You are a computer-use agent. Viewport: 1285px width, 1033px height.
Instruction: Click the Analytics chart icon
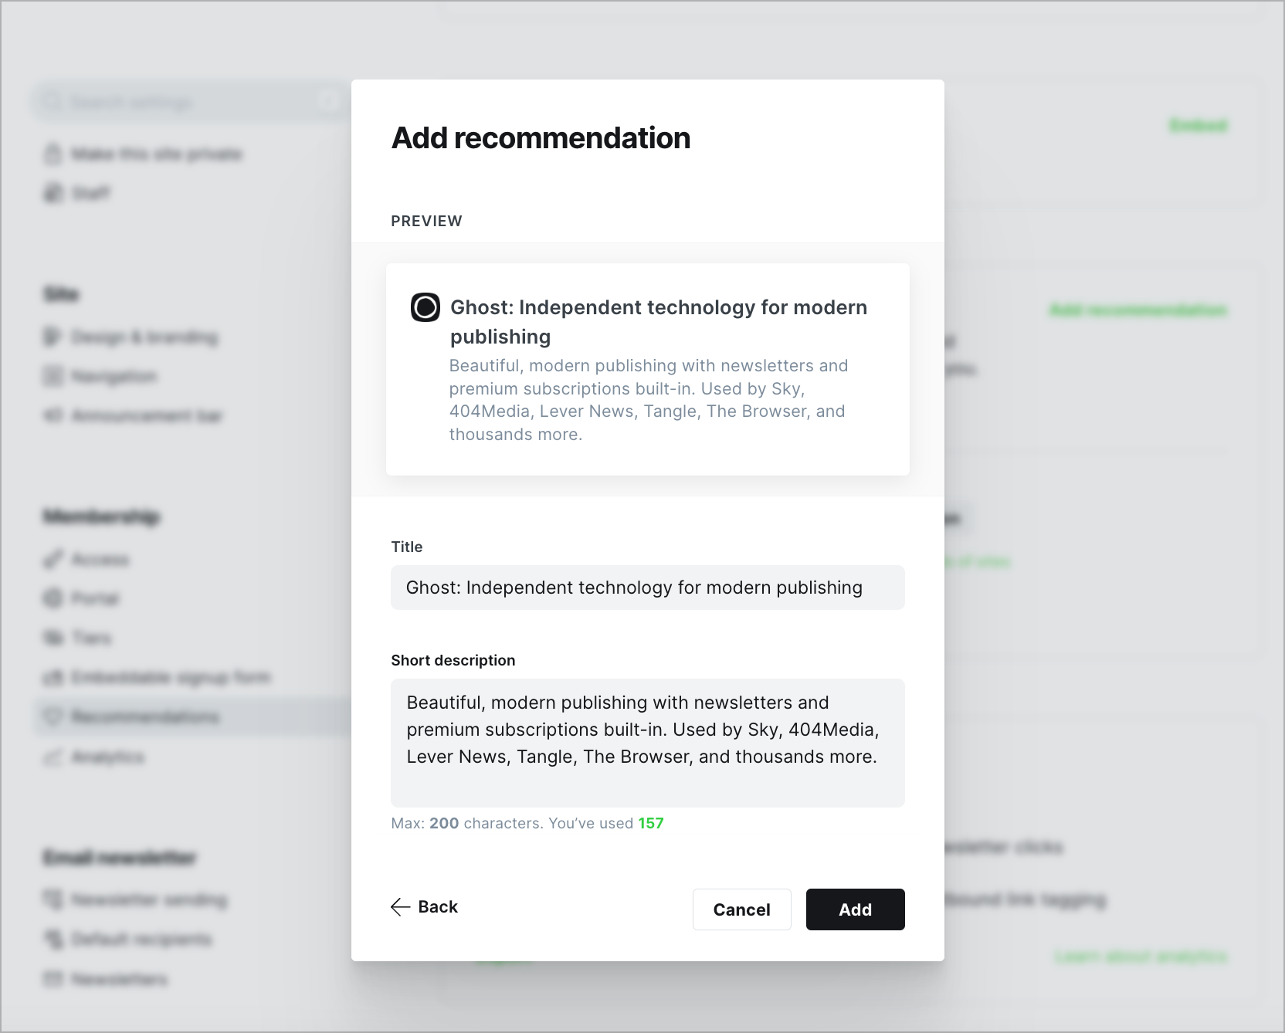[51, 757]
